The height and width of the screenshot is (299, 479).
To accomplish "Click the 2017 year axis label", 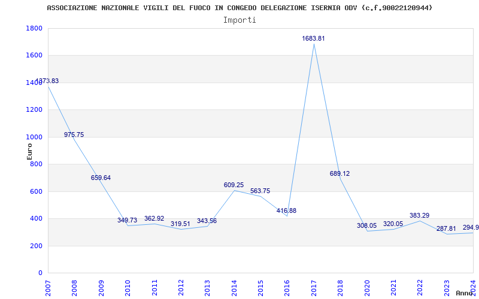I will 314,286.
